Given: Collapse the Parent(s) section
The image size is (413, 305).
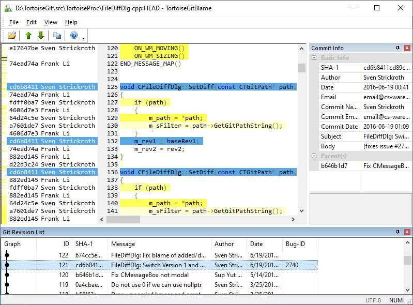Looking at the screenshot, I should tap(314, 156).
